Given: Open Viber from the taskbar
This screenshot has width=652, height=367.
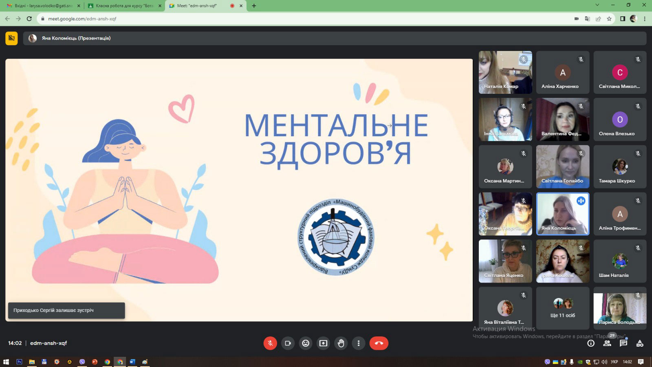Looking at the screenshot, I should coord(82,362).
